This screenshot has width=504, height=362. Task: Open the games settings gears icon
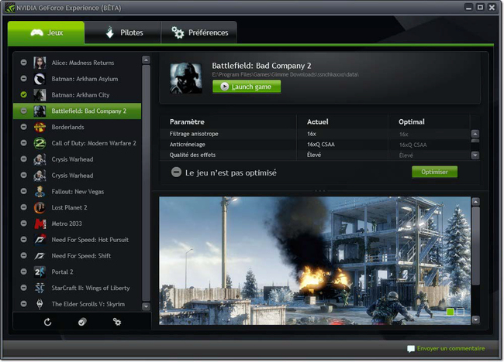click(x=117, y=322)
